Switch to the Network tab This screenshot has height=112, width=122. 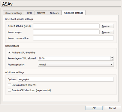[x=55, y=13]
